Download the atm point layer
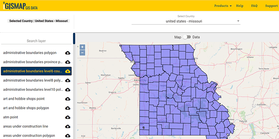 click(68, 117)
